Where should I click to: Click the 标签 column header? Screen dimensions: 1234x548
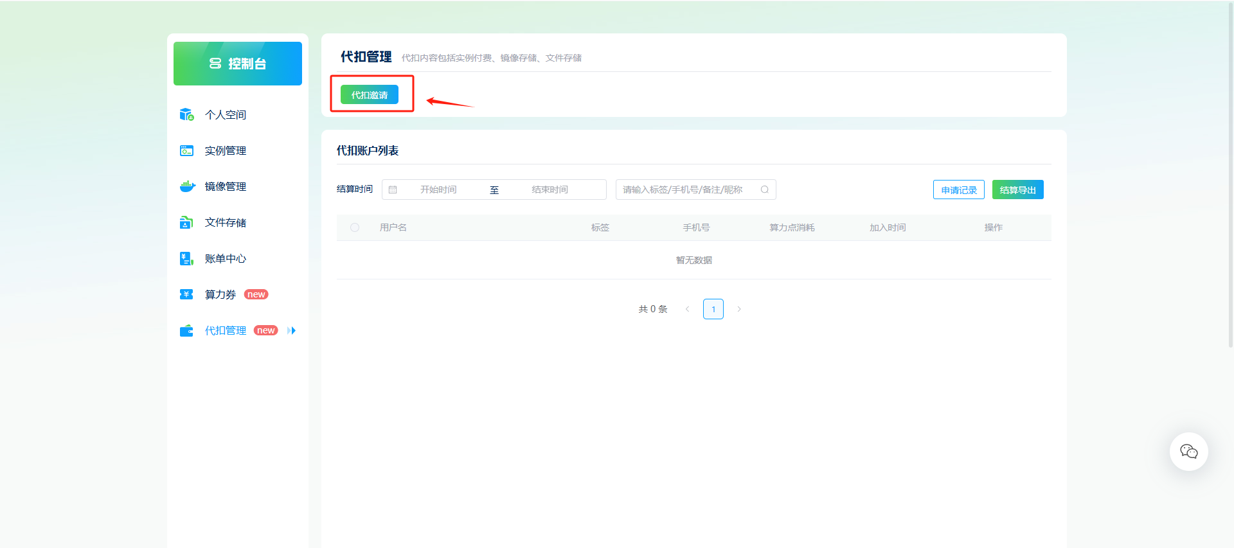point(600,227)
